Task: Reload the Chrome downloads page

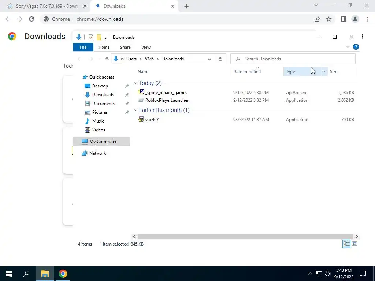Action: point(31,19)
